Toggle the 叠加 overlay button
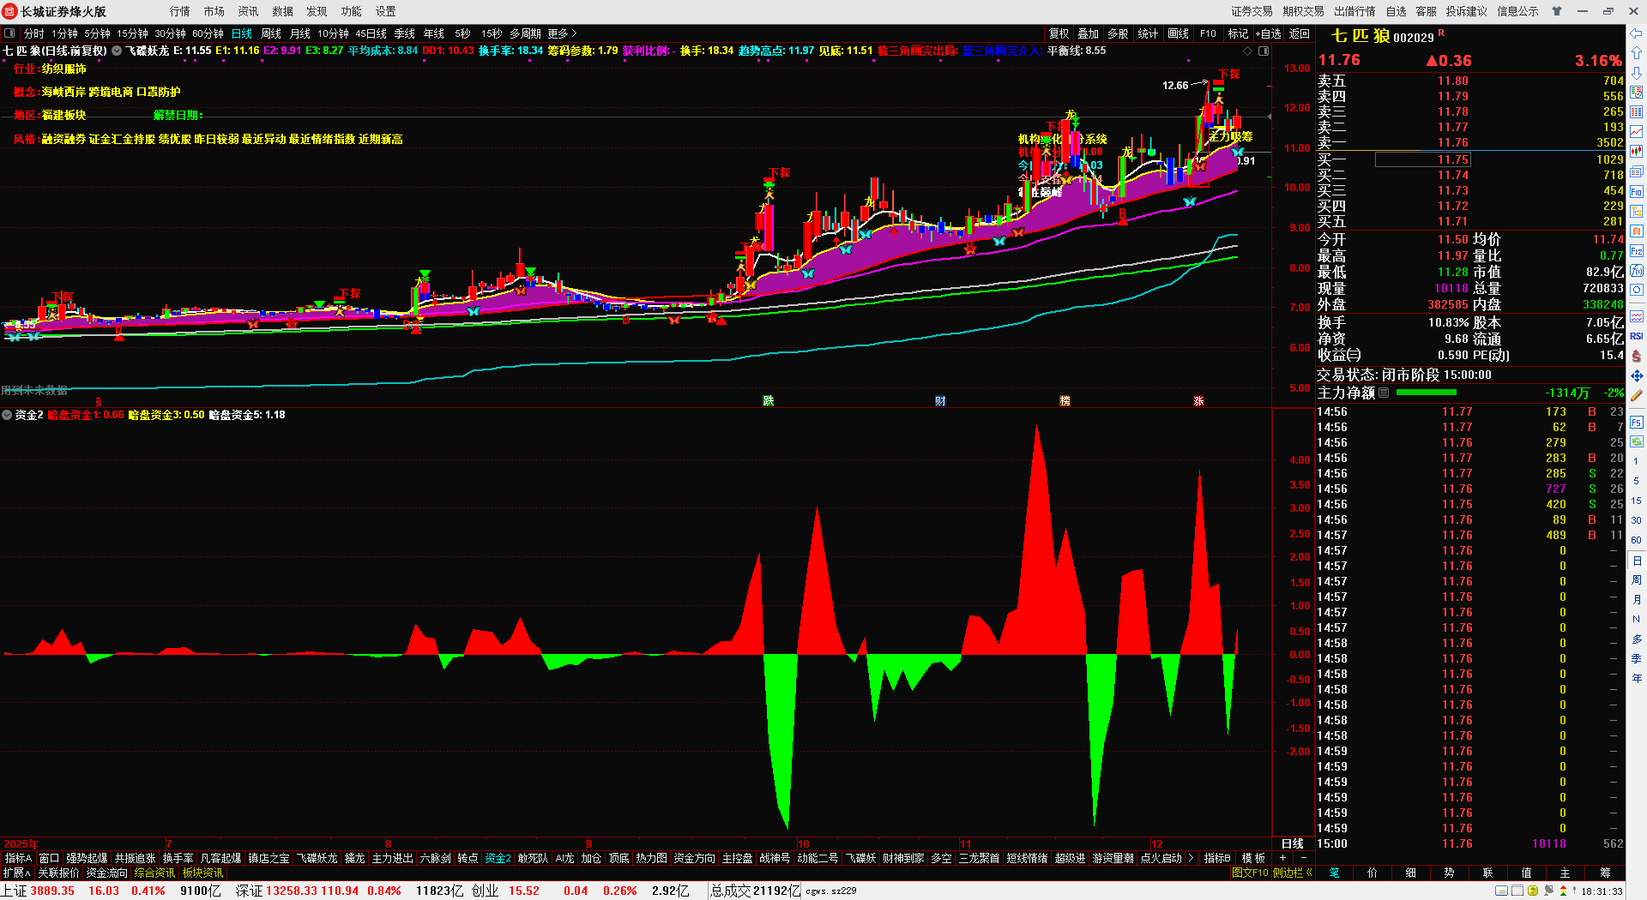This screenshot has width=1647, height=900. point(1089,33)
